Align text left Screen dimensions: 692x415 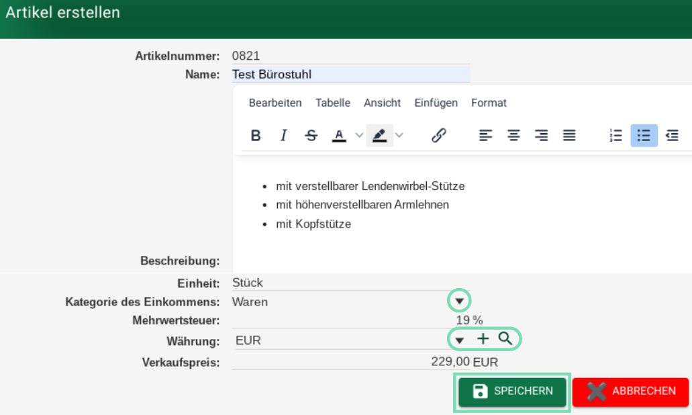[x=485, y=136]
